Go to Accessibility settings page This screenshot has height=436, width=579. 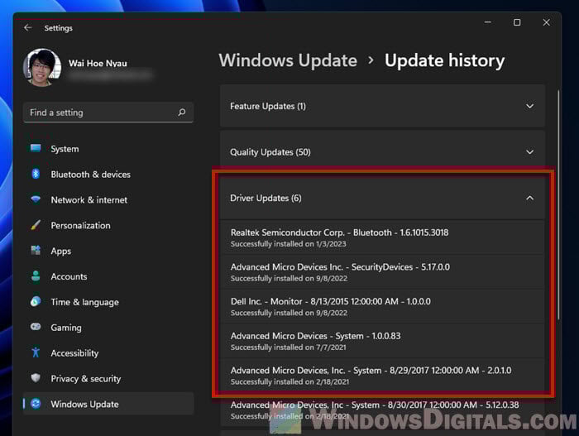(108, 353)
